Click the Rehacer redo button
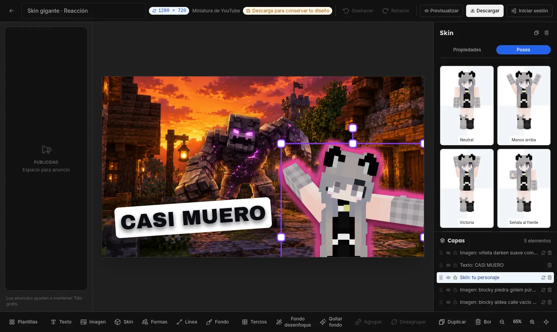 [x=396, y=11]
